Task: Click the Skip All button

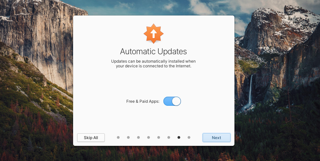Action: click(91, 137)
